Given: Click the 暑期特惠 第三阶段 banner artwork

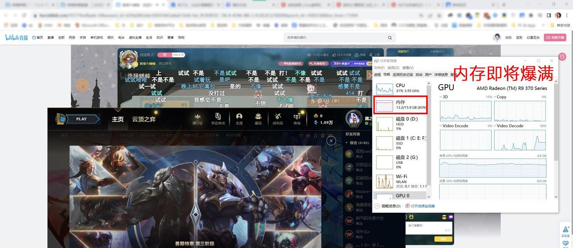Looking at the screenshot, I should tap(195, 196).
